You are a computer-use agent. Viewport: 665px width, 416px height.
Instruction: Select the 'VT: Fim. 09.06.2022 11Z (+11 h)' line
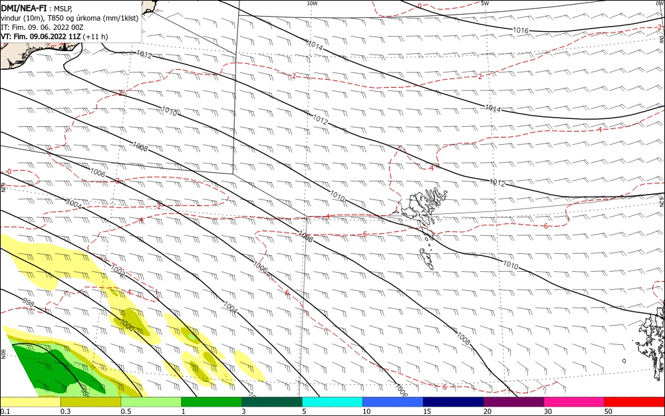point(55,37)
